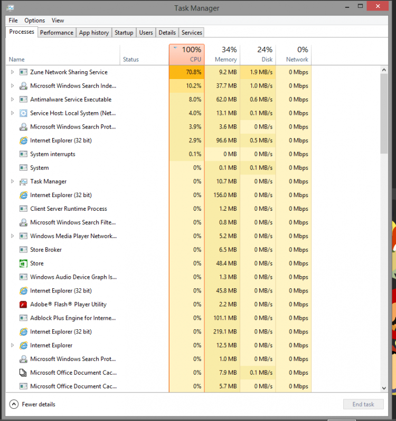396x421 pixels.
Task: Select the 62.0 MB Antimalware memory cell
Action: 222,100
